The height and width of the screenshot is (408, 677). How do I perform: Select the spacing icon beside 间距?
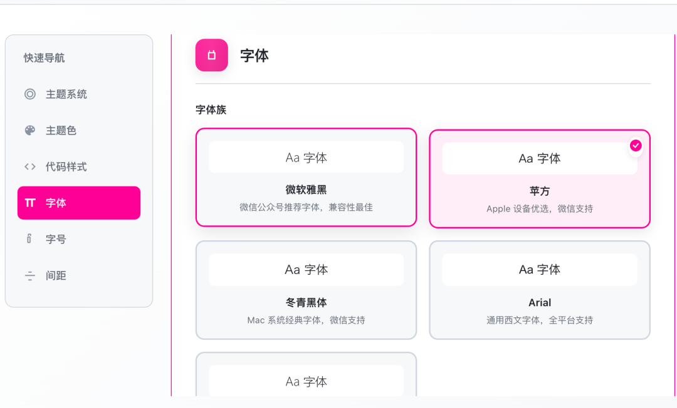[x=29, y=275]
